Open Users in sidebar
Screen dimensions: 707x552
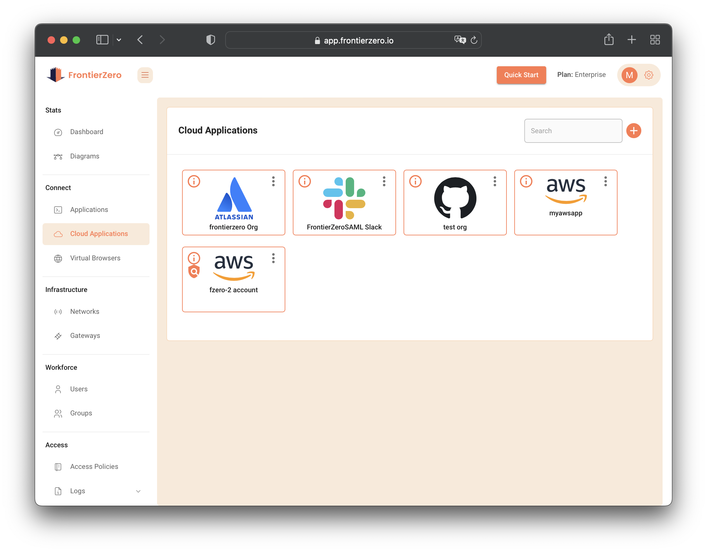96,389
